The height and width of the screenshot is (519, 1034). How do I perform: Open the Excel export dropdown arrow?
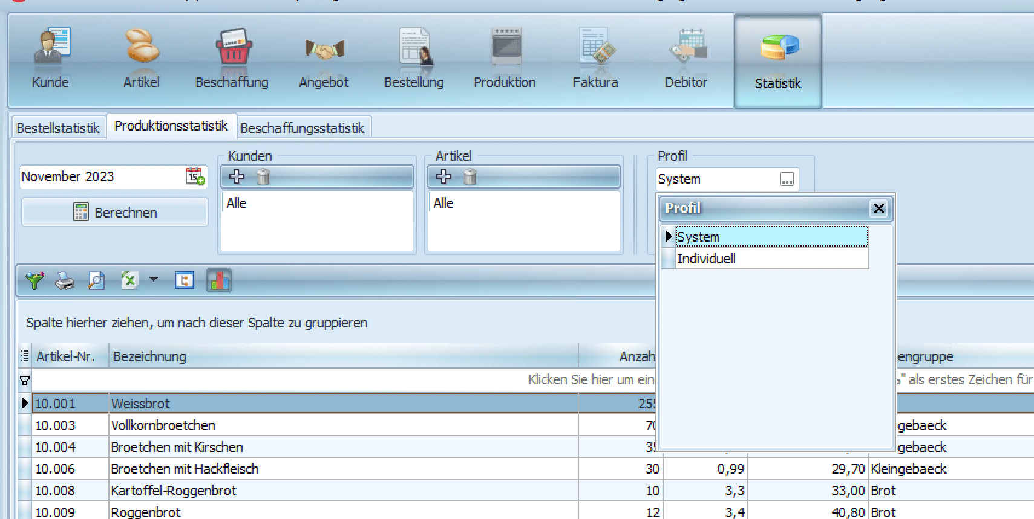(x=154, y=279)
